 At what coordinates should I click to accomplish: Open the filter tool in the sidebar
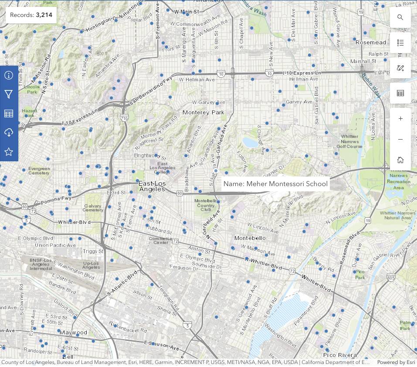pyautogui.click(x=9, y=94)
